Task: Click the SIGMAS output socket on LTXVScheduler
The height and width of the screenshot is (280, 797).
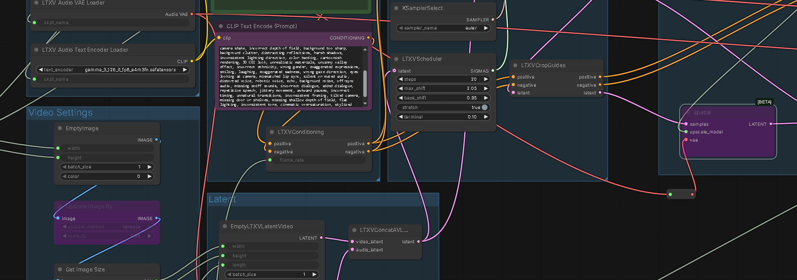Action: [x=493, y=71]
